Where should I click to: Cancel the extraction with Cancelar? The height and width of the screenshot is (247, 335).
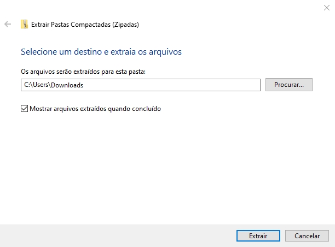click(x=307, y=236)
